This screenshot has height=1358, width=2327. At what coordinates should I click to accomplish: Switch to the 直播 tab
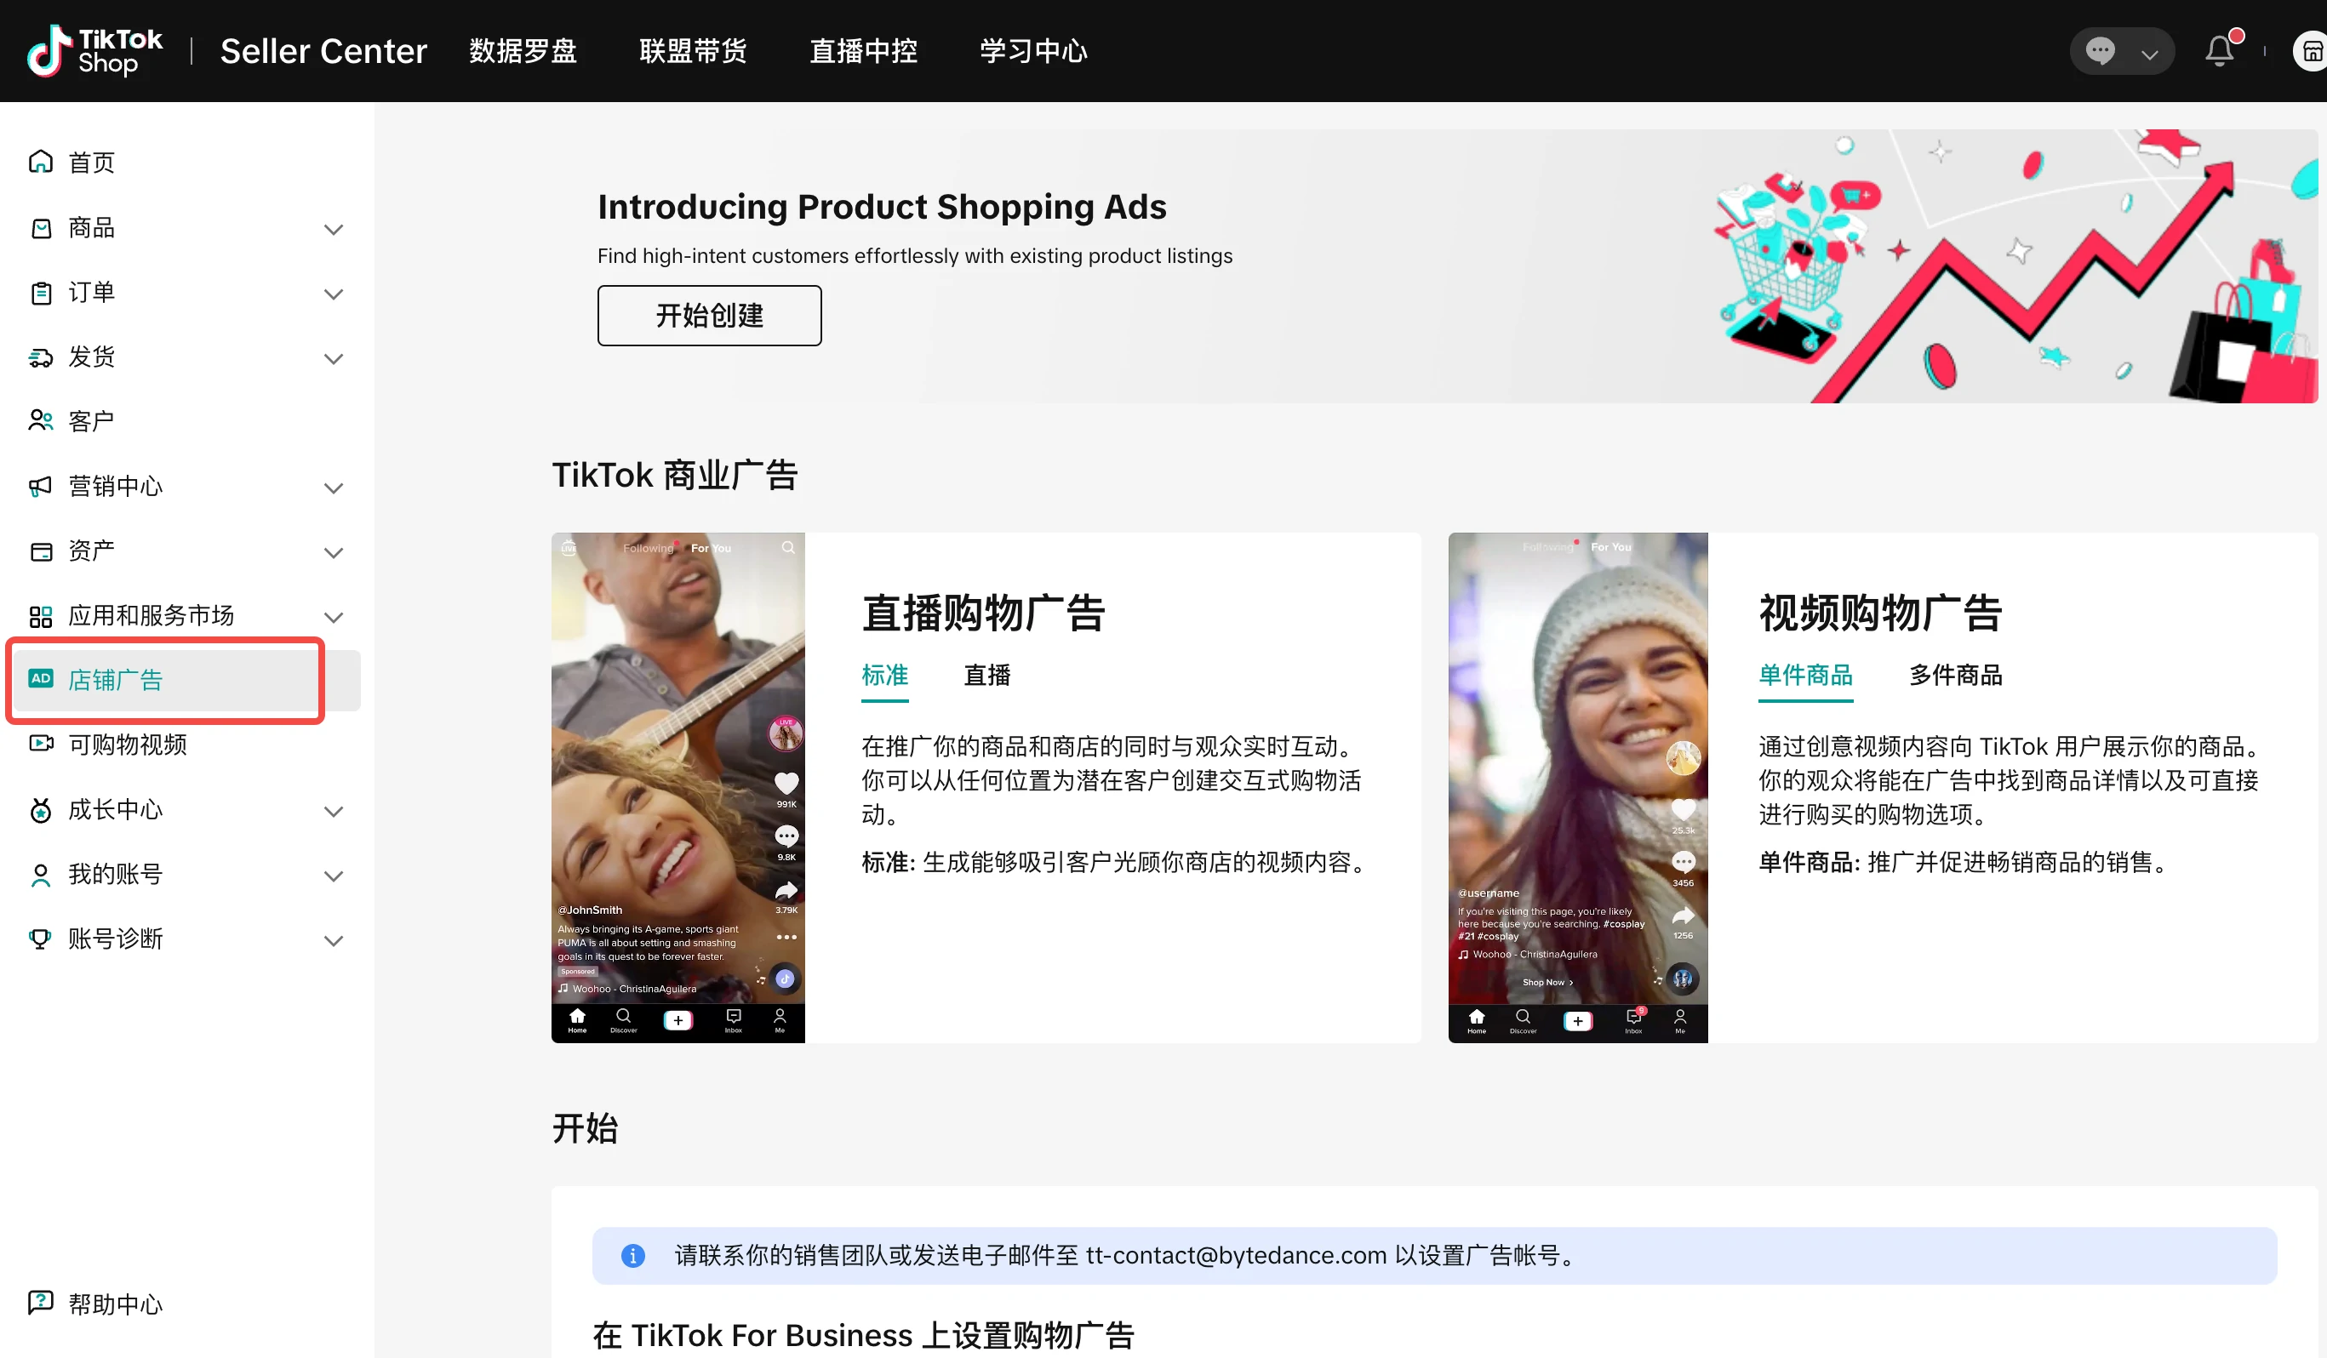coord(987,676)
